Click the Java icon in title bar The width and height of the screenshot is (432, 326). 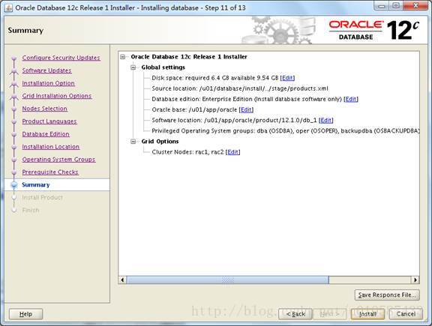(x=8, y=8)
